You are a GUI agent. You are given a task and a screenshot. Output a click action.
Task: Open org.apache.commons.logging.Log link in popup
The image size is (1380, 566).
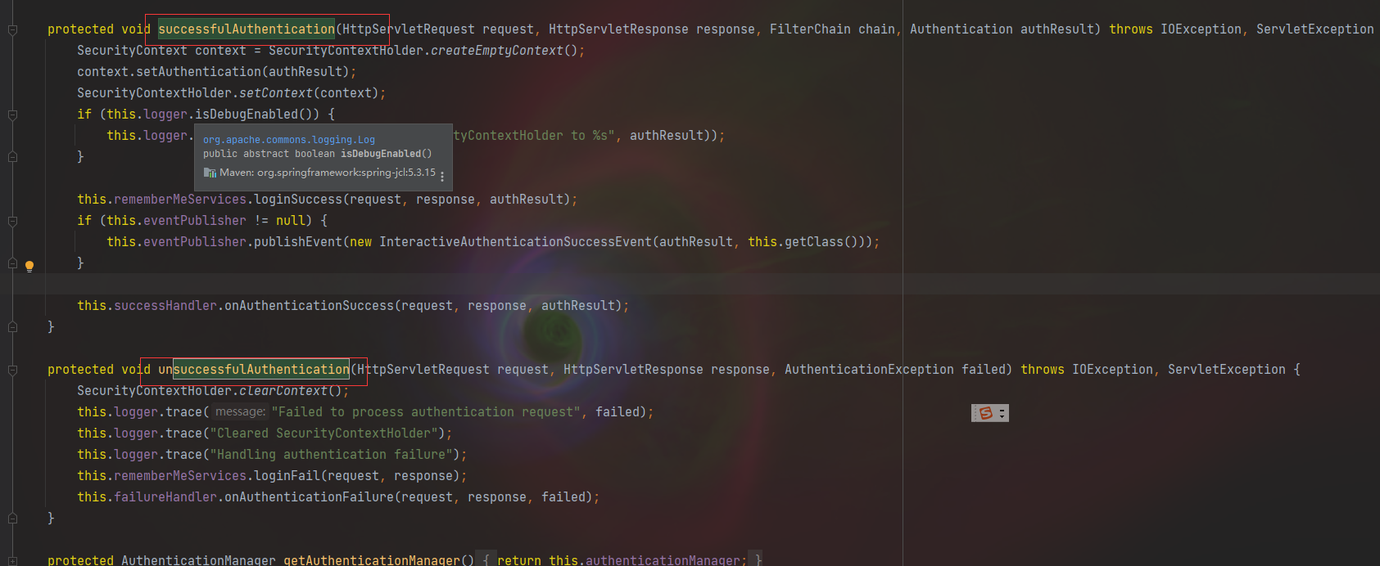click(x=289, y=140)
